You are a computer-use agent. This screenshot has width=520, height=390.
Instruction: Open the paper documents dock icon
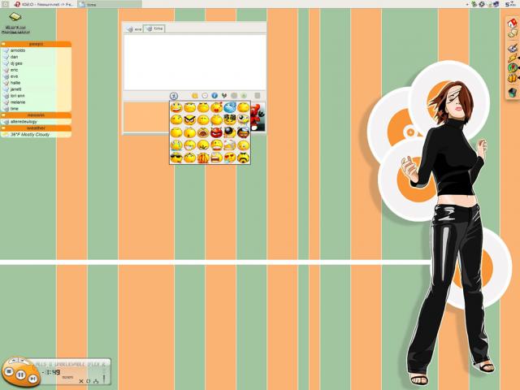pyautogui.click(x=513, y=32)
